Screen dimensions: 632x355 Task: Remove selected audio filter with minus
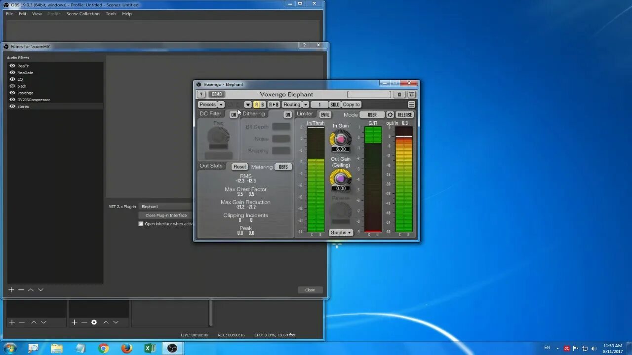pos(21,290)
